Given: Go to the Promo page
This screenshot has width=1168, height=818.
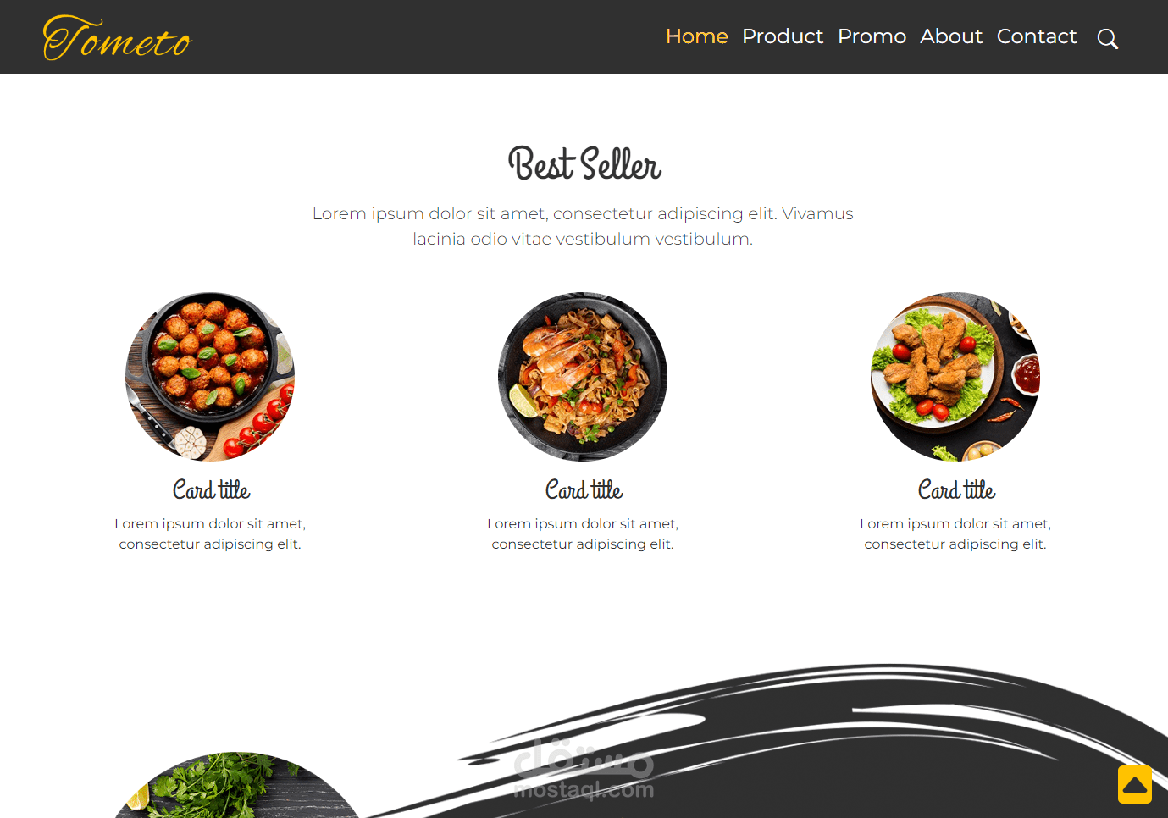Looking at the screenshot, I should pyautogui.click(x=872, y=36).
